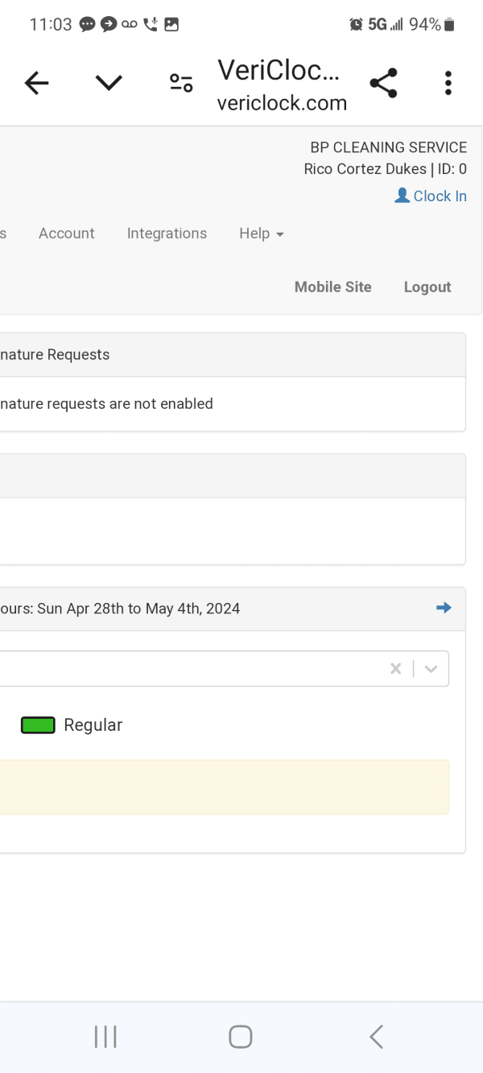Screen dimensions: 483x1073
Task: Tap the downward chevron in browser bar
Action: [109, 83]
